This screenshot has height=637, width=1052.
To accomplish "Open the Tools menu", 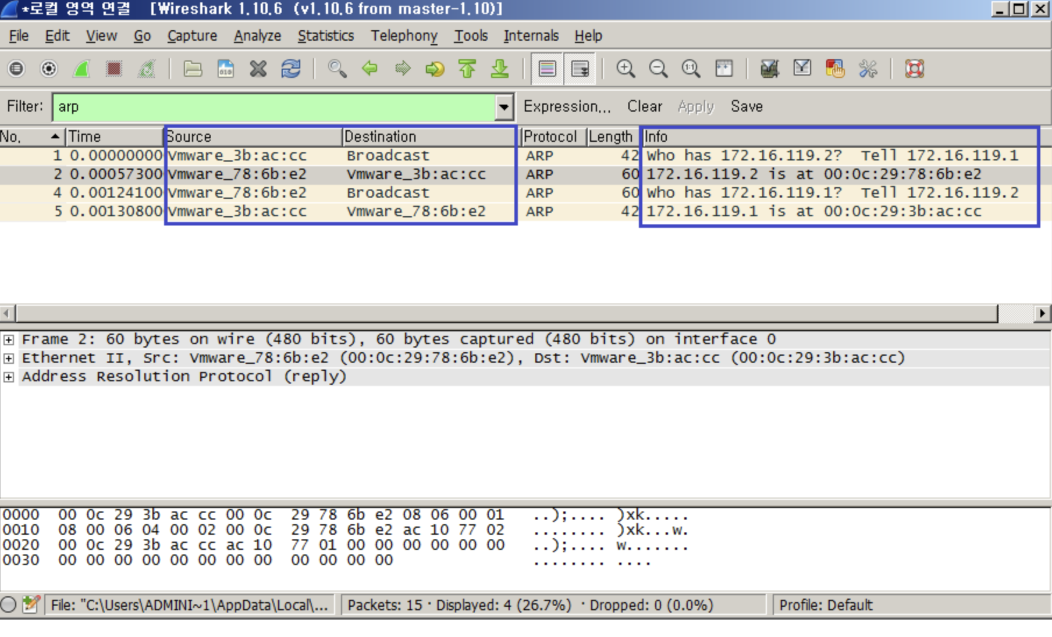I will [x=471, y=36].
